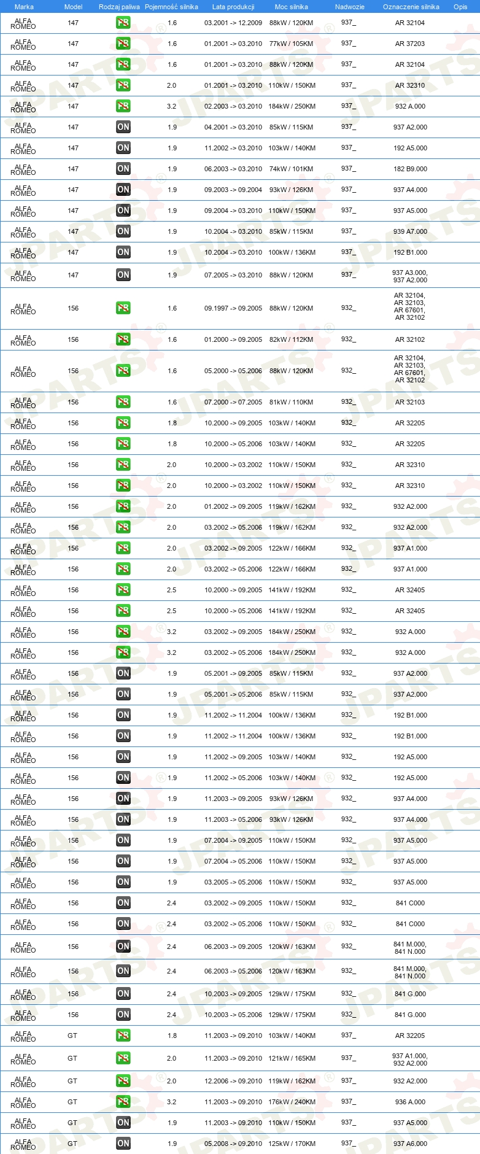Click the Moc silnika column header
Screen dimensions: 480x1154
292,7
